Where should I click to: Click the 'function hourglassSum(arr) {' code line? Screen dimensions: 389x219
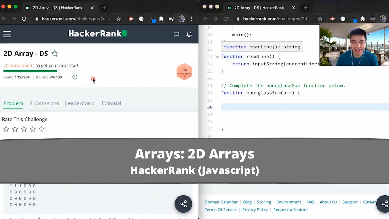(x=260, y=93)
